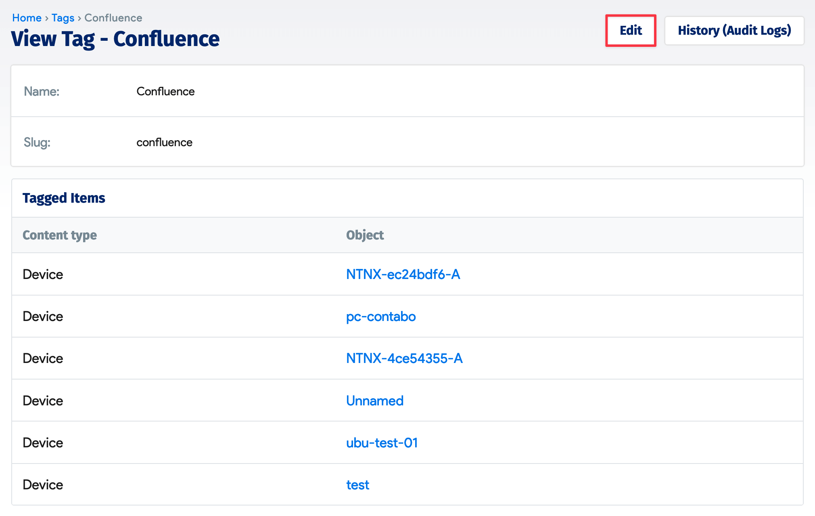Click the Content type column header

(x=60, y=235)
